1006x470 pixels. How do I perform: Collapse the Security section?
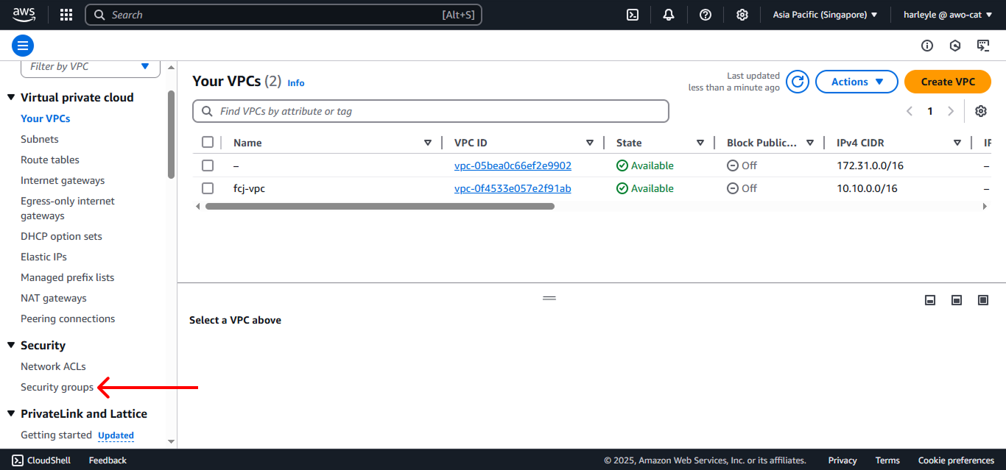pos(11,345)
